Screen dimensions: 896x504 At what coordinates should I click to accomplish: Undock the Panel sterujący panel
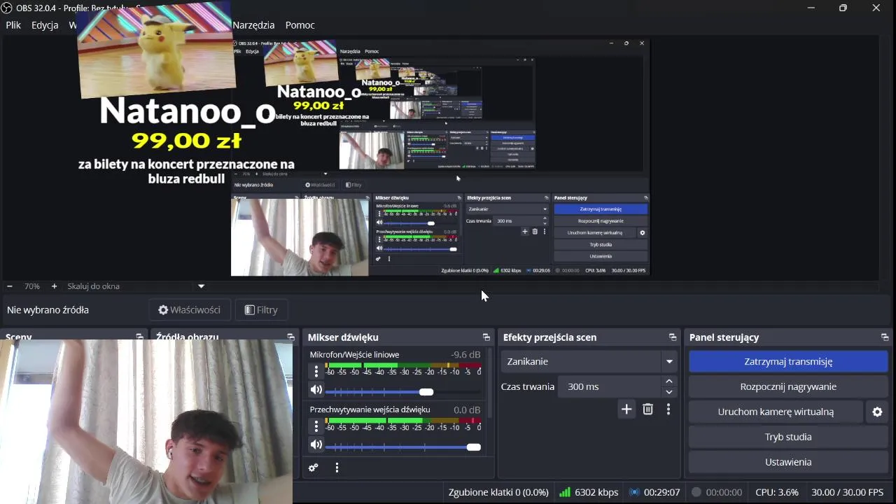click(885, 337)
